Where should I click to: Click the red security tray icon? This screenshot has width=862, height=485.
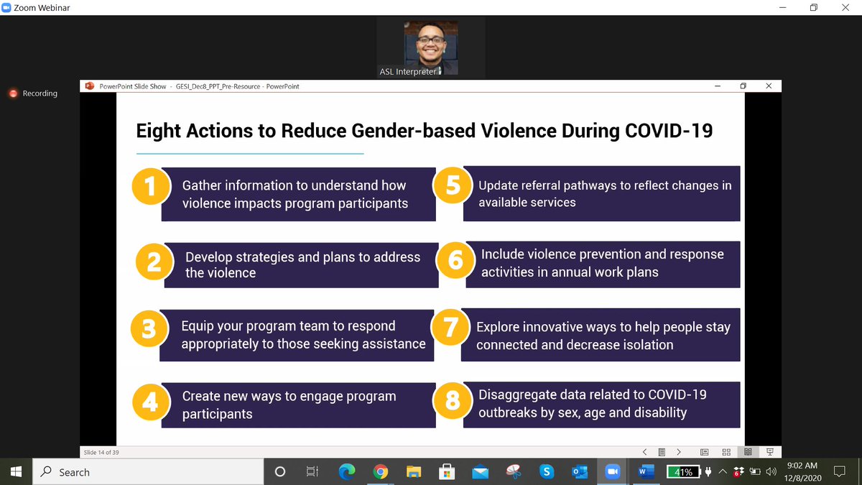pos(740,473)
